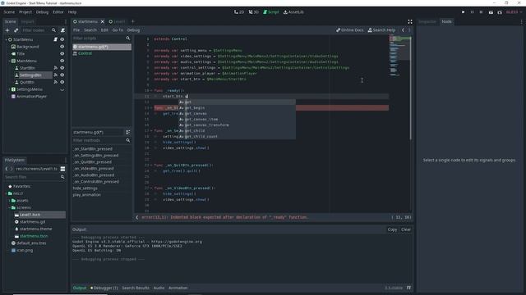Open Scene dock options dots menu

(x=66, y=22)
